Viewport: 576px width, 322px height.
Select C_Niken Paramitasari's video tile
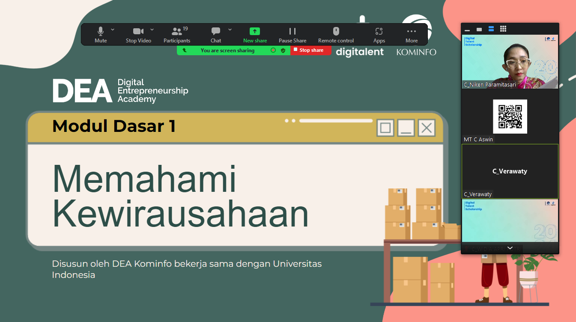coord(510,62)
